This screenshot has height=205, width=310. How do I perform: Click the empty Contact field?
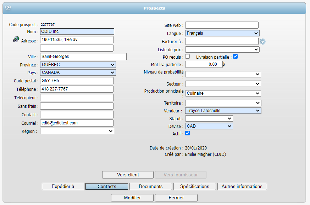[x=77, y=115]
